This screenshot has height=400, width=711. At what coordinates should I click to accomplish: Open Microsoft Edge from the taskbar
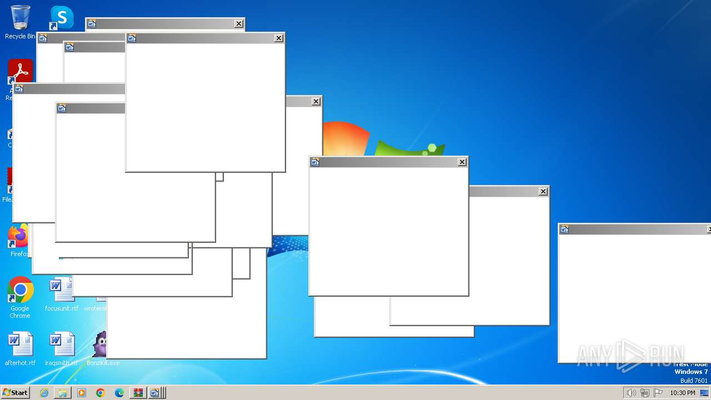click(119, 393)
